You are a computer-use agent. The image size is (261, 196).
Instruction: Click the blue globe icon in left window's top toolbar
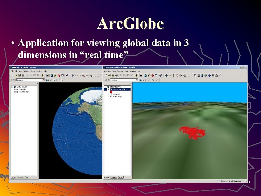click(x=52, y=75)
